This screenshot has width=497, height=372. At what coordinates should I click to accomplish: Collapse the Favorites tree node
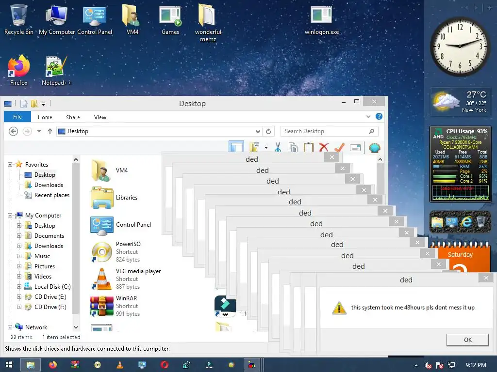click(10, 165)
